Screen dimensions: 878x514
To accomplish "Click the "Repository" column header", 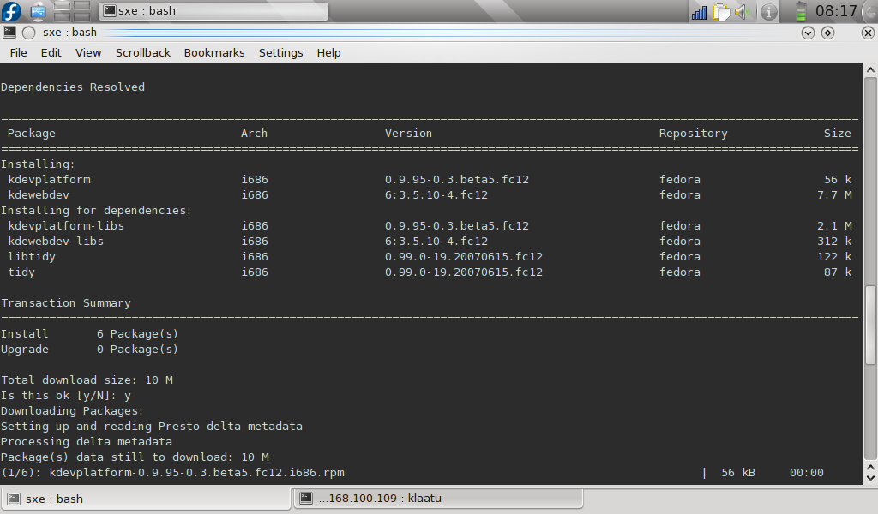I will click(693, 134).
